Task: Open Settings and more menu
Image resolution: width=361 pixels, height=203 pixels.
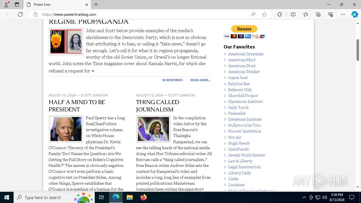Action: coord(343,14)
